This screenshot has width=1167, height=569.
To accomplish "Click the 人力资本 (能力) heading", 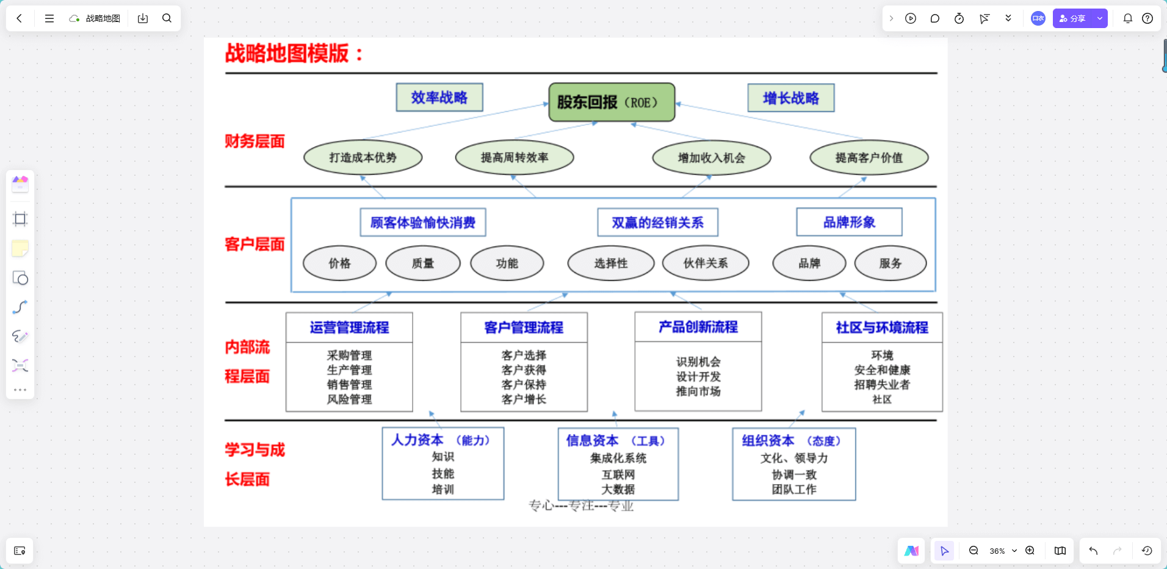I will point(441,440).
